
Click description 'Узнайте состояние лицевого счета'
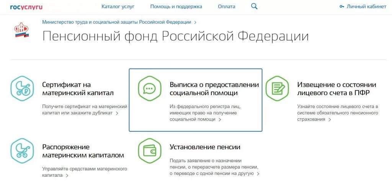pyautogui.click(x=338, y=113)
